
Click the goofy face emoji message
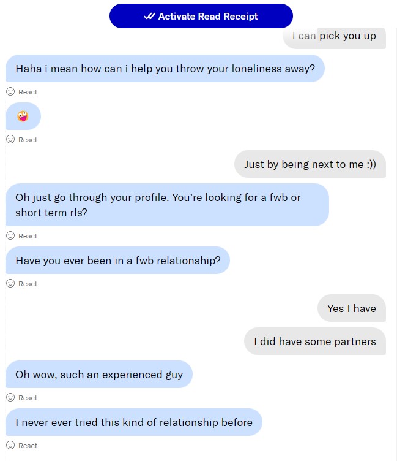tap(23, 116)
